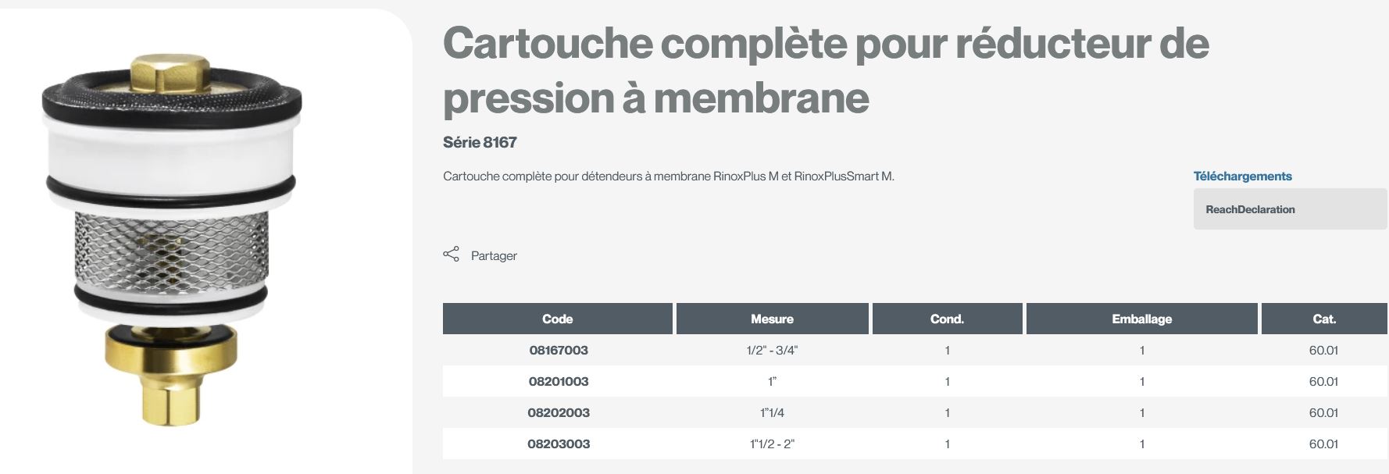Click the Série 8167 subtitle
Screen dimensions: 1389x474
pos(480,142)
